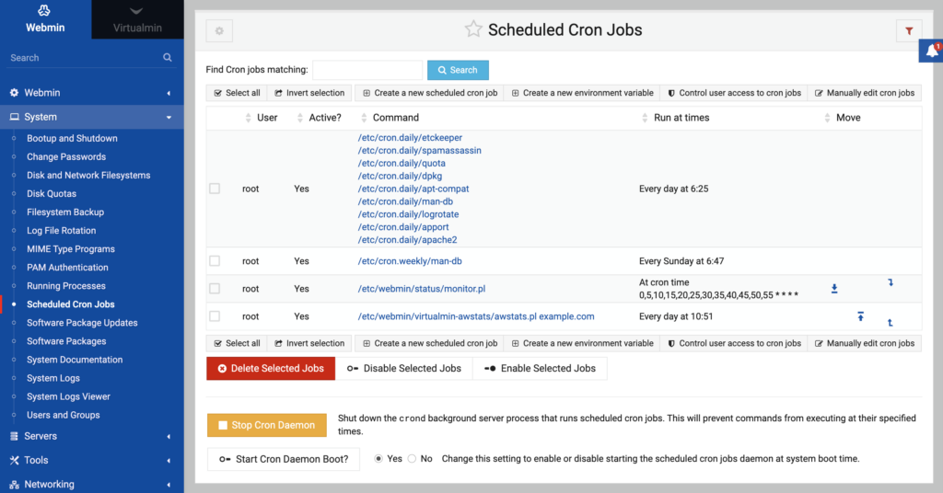Image resolution: width=943 pixels, height=493 pixels.
Task: Open /etc/cron.daily/etckeeper link
Action: pos(410,138)
